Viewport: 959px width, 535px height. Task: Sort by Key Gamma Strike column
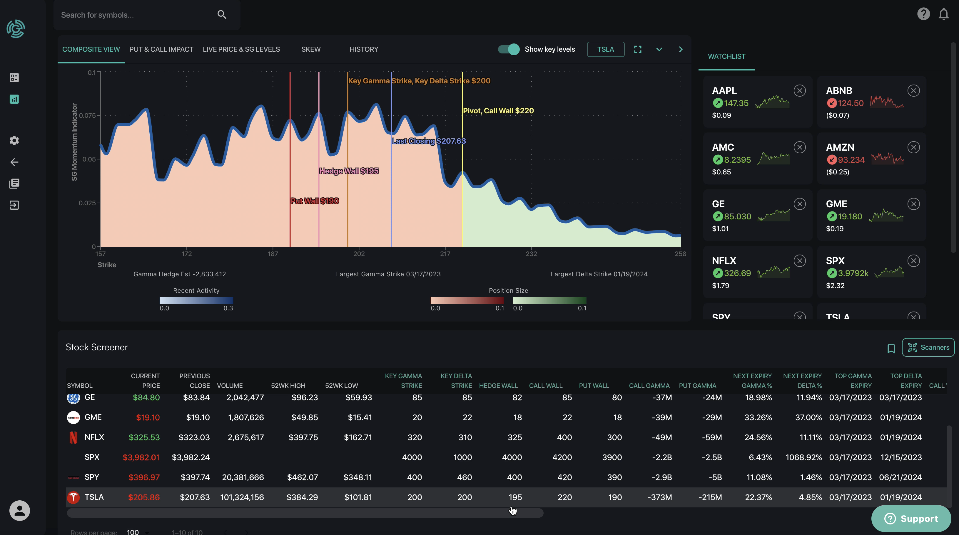pos(403,381)
